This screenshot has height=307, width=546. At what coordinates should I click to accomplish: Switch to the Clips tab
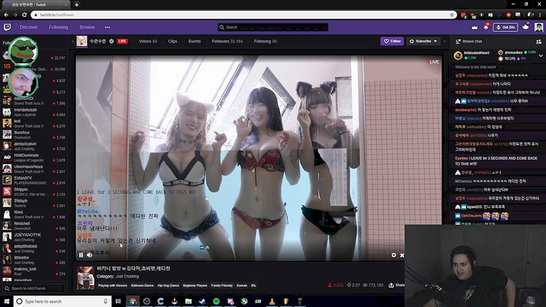(172, 41)
